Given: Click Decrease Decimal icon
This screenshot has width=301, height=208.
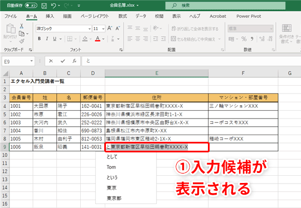Looking at the screenshot, I should tap(270, 39).
